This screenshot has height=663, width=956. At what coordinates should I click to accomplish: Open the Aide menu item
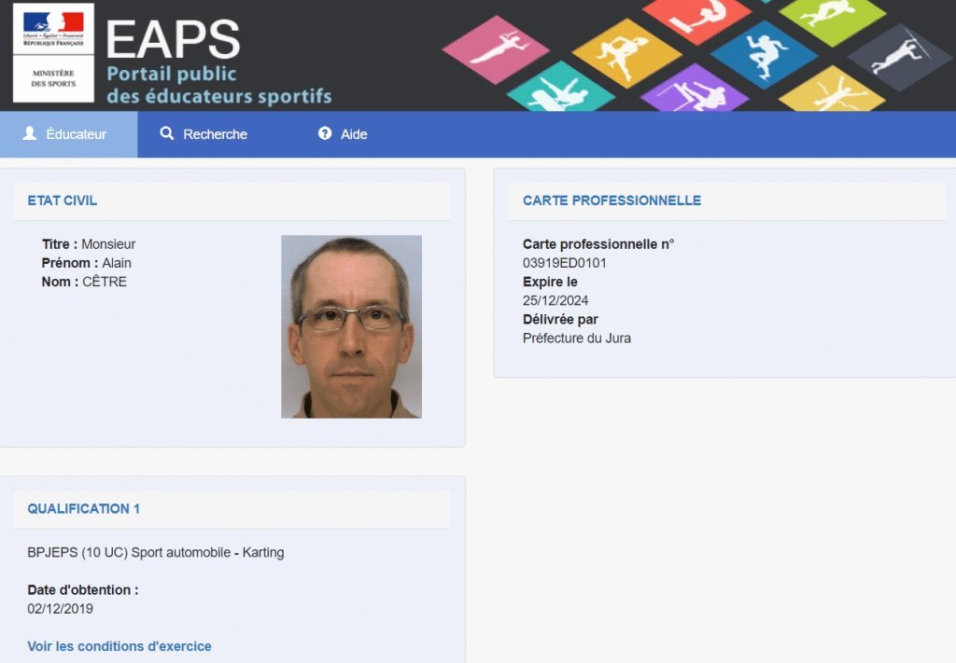pyautogui.click(x=343, y=134)
